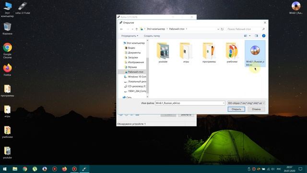Expand view options dropdown arrow
The height and width of the screenshot is (173, 307).
pos(249,36)
